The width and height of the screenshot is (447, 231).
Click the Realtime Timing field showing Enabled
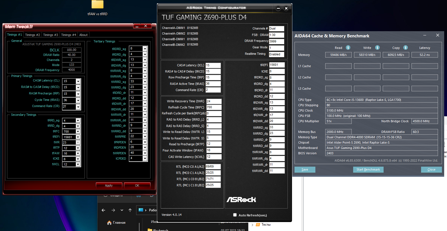276,54
